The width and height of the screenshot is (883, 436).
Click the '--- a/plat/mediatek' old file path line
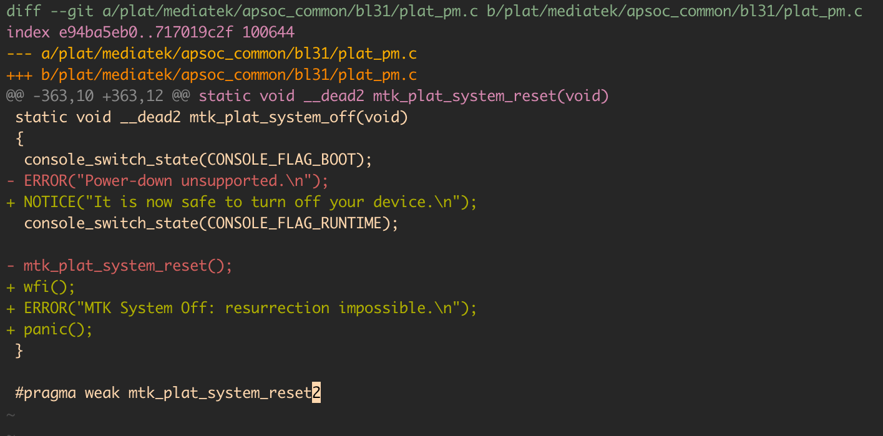point(212,54)
